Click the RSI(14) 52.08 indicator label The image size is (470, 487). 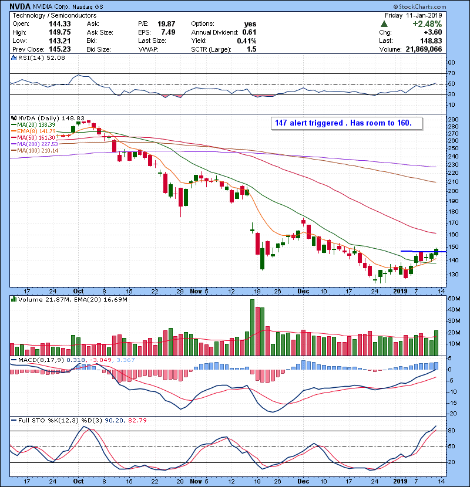42,58
